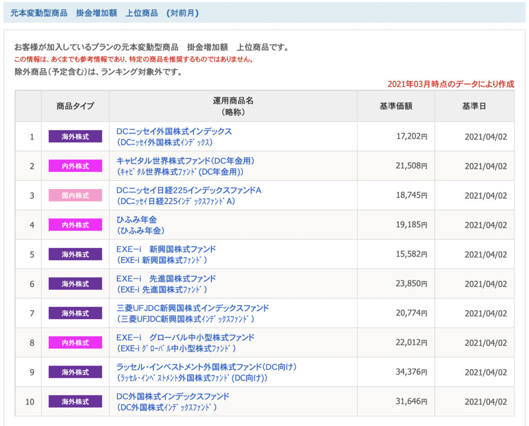Image resolution: width=529 pixels, height=426 pixels.
Task: Select price 18,745円
Action: [x=411, y=195]
